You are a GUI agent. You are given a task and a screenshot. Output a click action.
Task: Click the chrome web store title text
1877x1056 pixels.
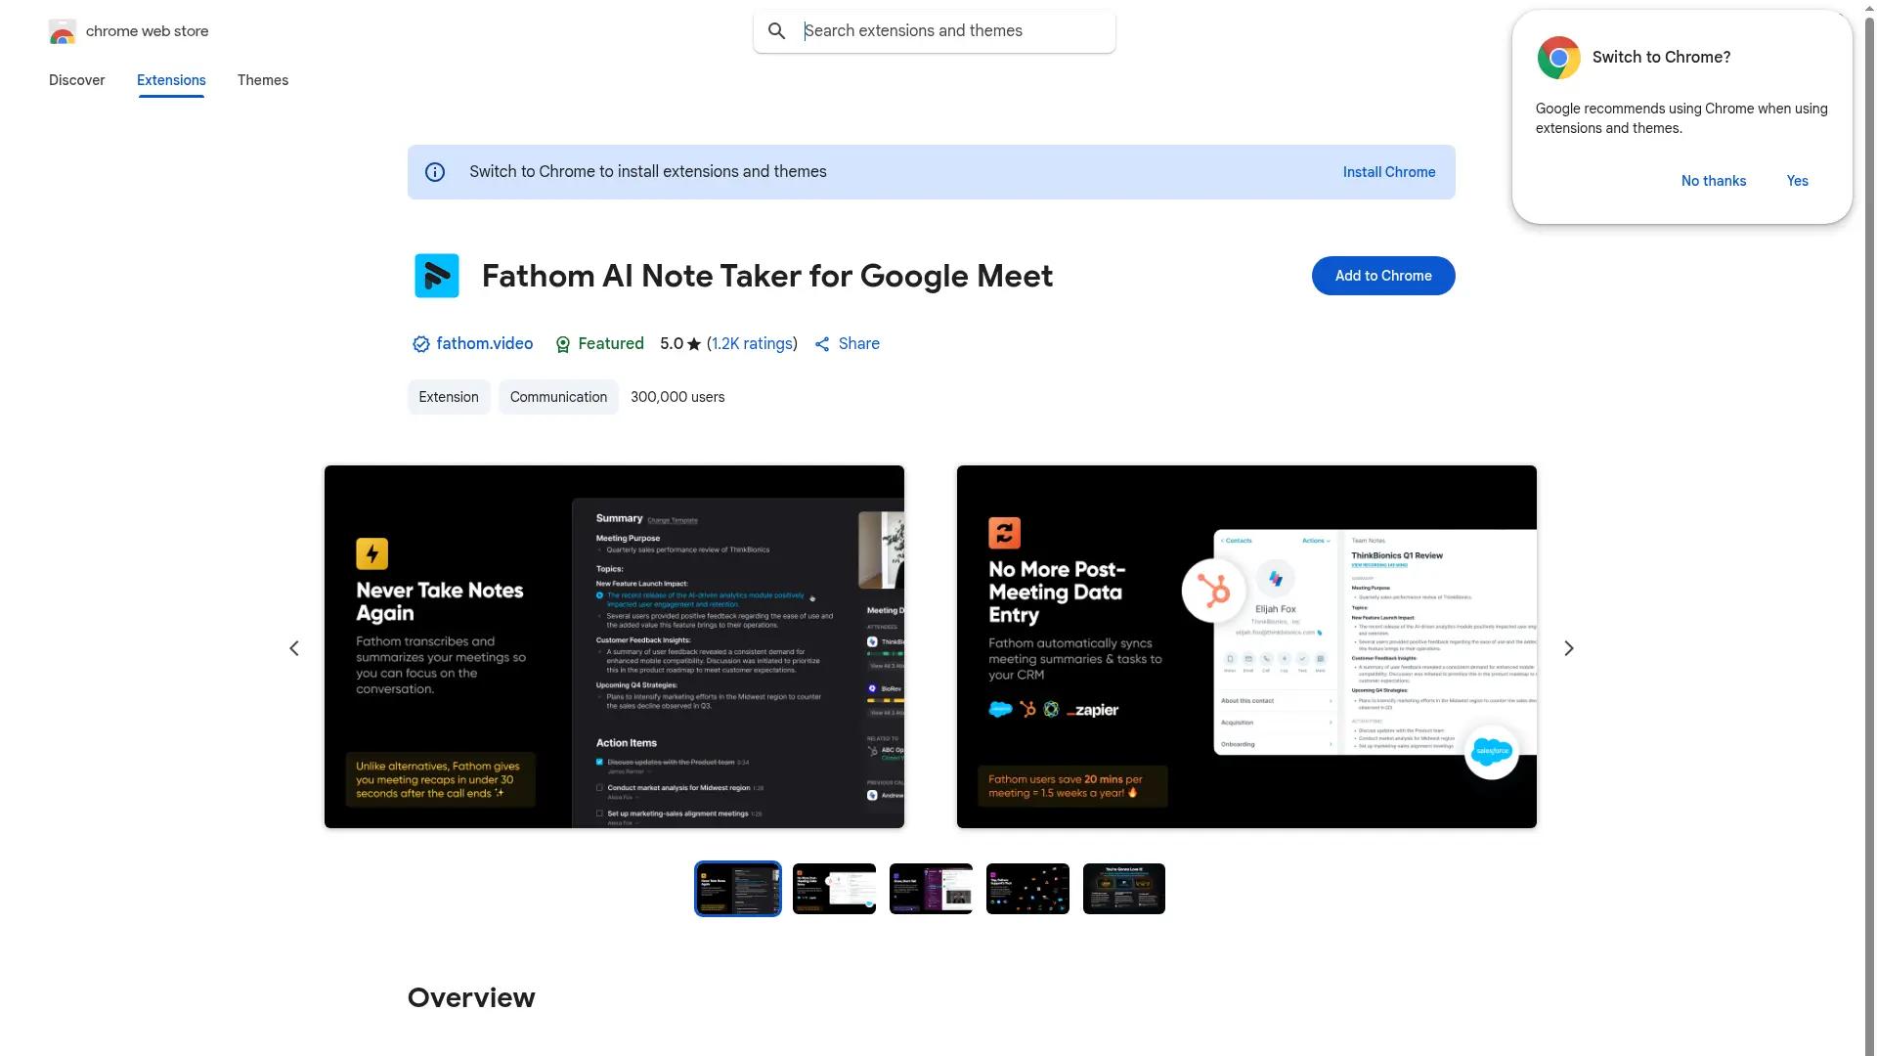coord(148,31)
